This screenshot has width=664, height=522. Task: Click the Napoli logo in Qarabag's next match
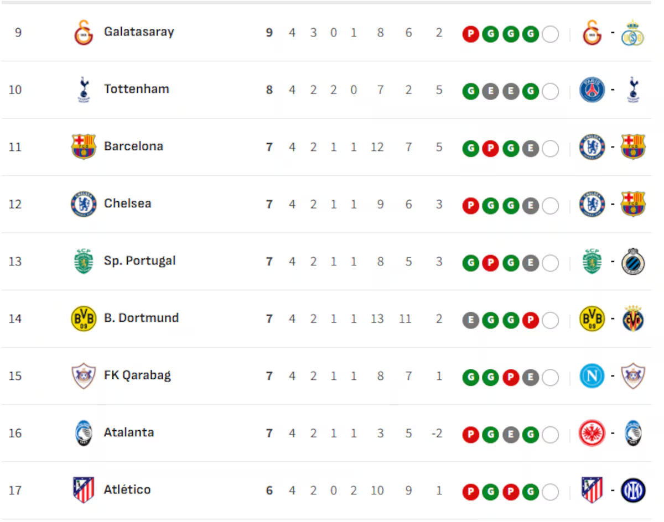click(x=592, y=376)
